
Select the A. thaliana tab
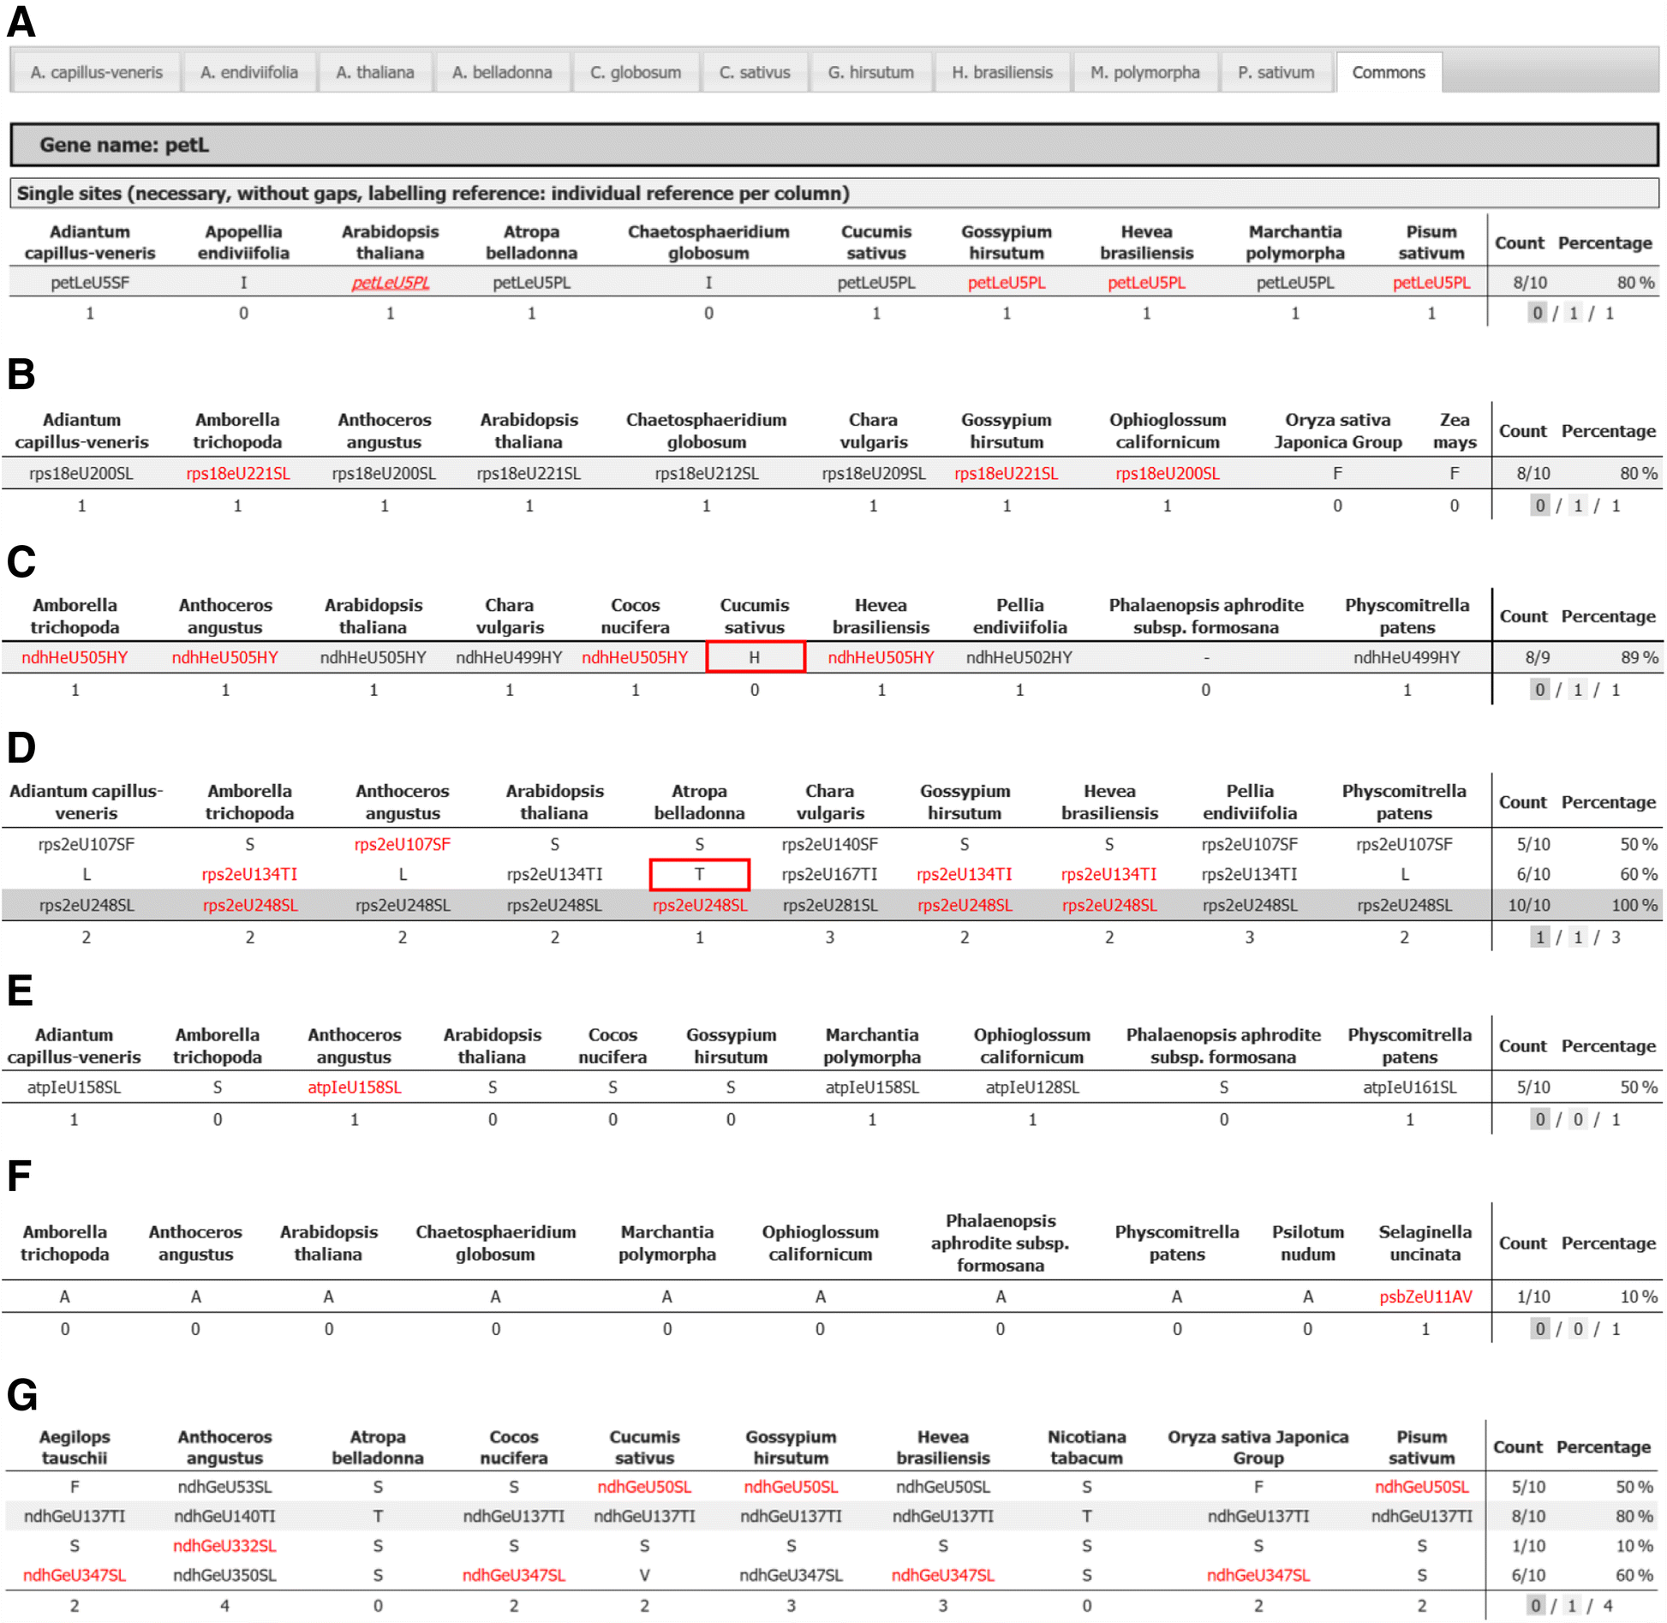[375, 72]
